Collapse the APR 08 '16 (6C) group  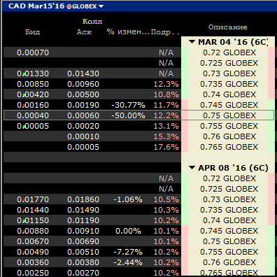(x=192, y=168)
